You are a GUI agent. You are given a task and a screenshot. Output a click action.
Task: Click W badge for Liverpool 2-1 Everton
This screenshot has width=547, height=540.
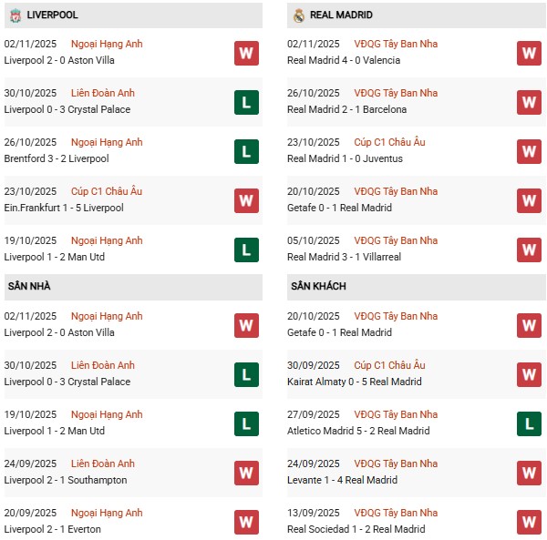click(x=246, y=522)
